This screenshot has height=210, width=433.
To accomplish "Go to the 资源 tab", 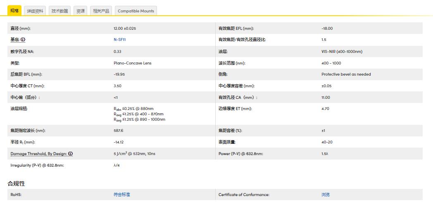I will (81, 11).
